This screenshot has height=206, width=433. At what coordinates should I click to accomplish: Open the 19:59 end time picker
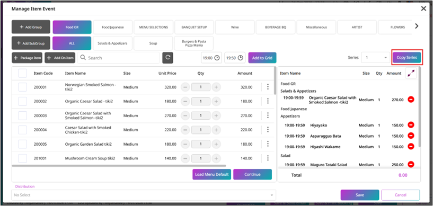click(x=235, y=58)
